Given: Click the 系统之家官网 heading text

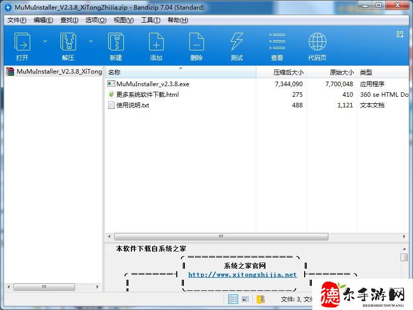Looking at the screenshot, I should pyautogui.click(x=245, y=266).
